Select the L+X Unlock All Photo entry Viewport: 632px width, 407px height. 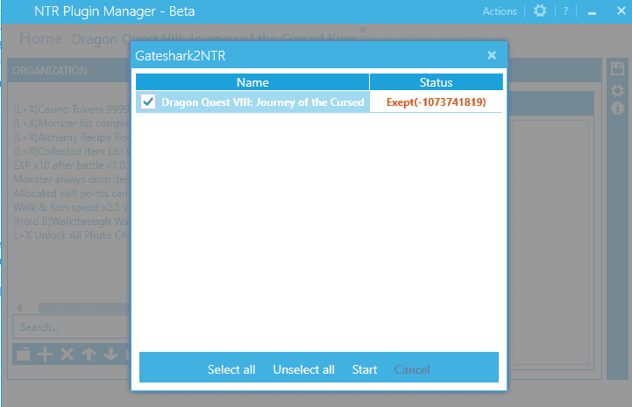click(x=71, y=235)
